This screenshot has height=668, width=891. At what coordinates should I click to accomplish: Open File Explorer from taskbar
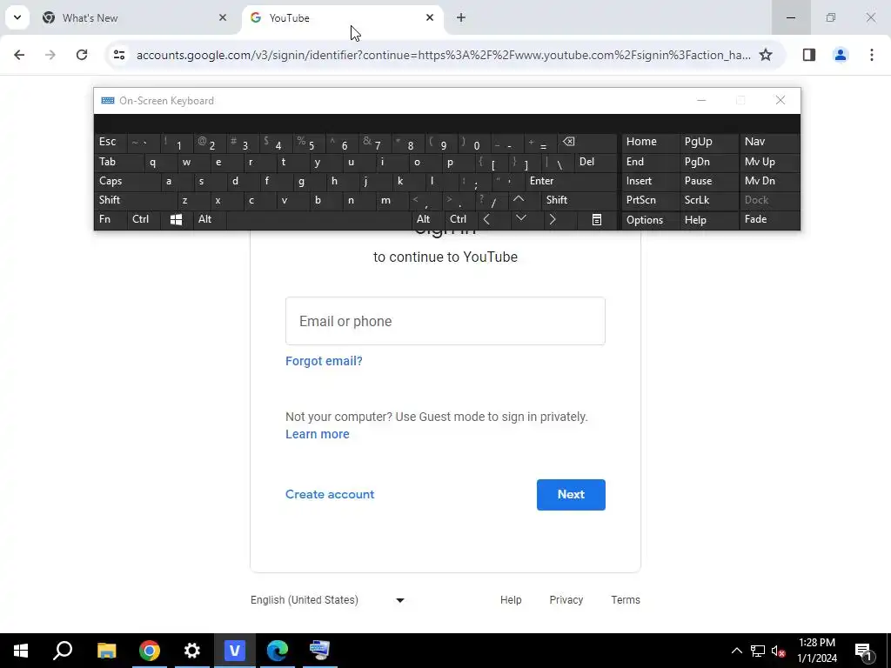coord(106,651)
